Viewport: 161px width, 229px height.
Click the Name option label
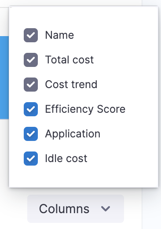[x=59, y=35]
